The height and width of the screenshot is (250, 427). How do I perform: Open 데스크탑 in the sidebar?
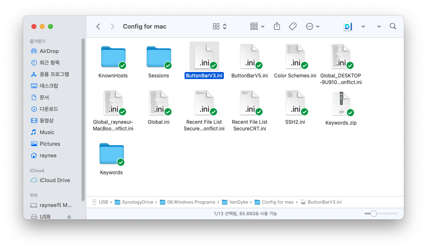[x=44, y=86]
